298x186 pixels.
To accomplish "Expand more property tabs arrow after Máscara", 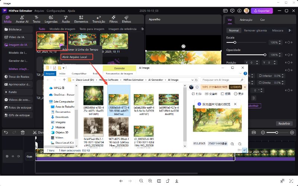I will (x=290, y=31).
